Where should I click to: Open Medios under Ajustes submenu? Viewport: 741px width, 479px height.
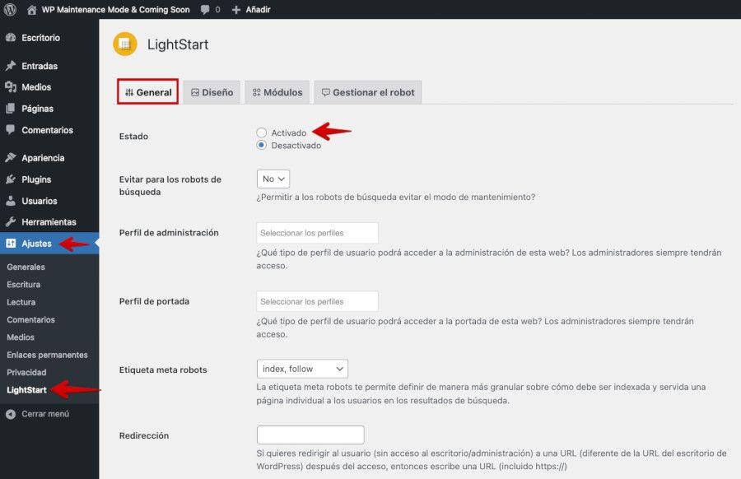21,337
